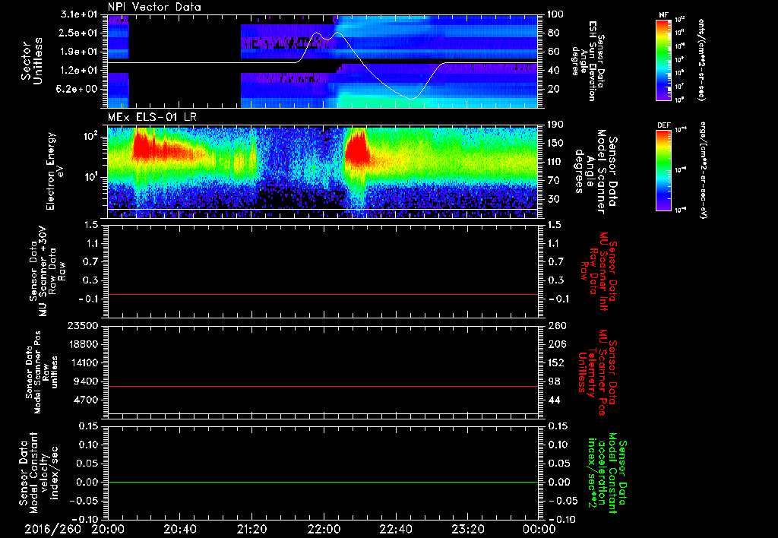This screenshot has width=778, height=538.
Task: Click the "Sector Unitless" axis label
Action: 32,61
